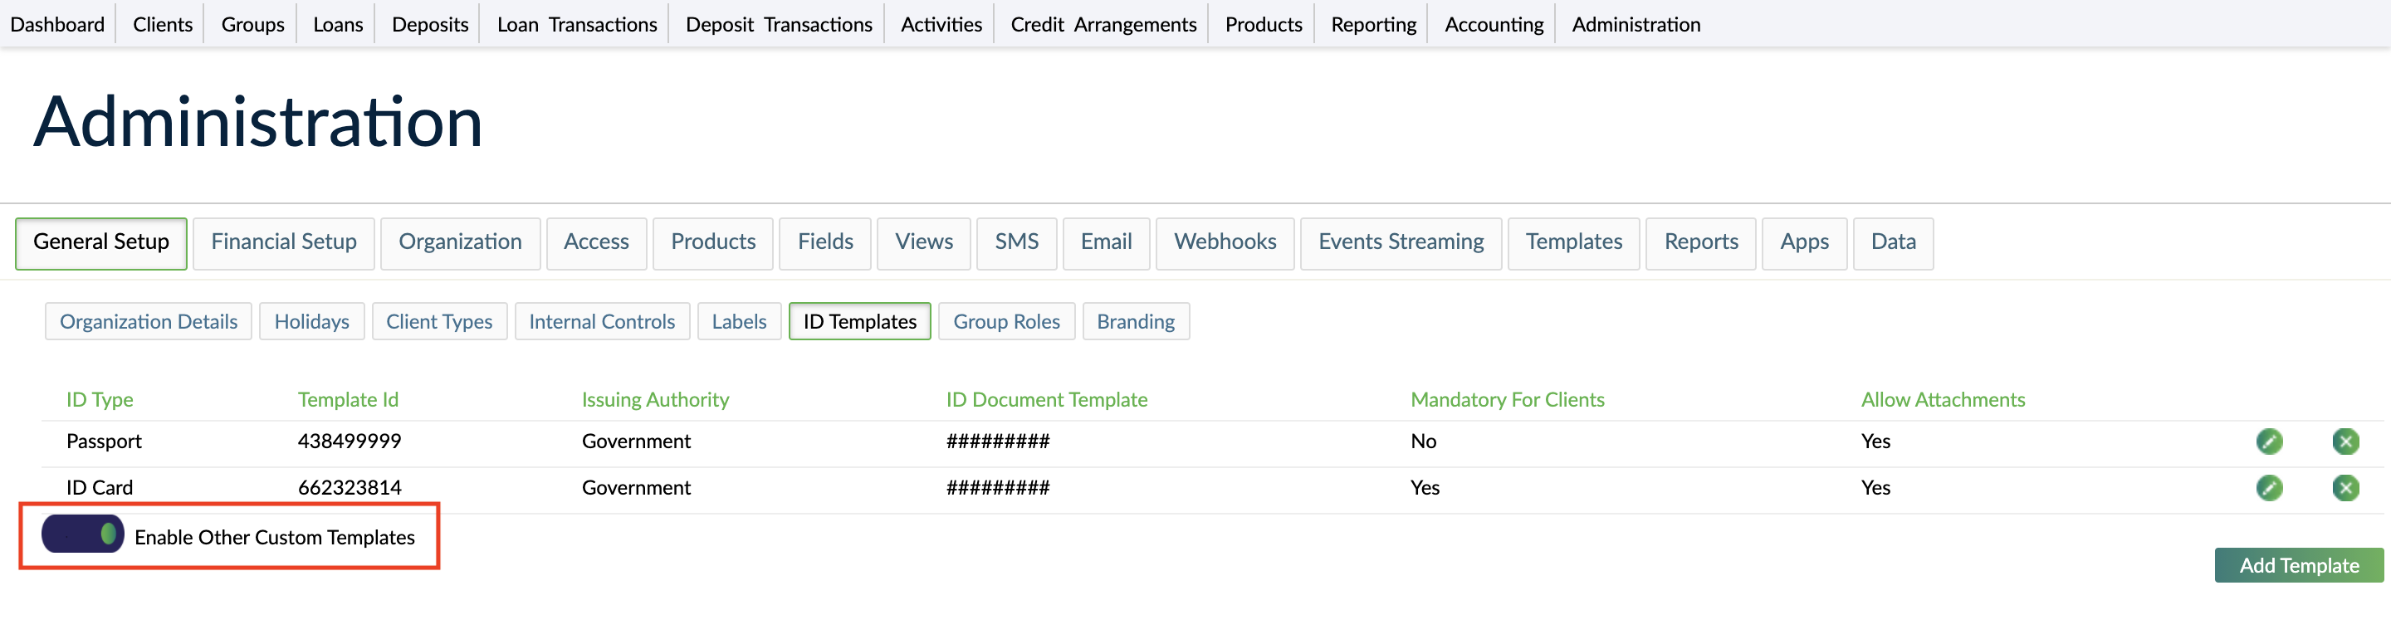2391x644 pixels.
Task: Open the Branding sub-tab
Action: pyautogui.click(x=1135, y=321)
